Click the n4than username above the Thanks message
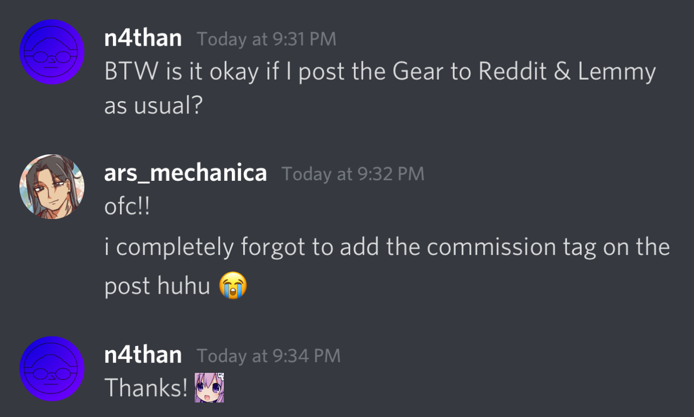This screenshot has width=694, height=417. point(143,355)
